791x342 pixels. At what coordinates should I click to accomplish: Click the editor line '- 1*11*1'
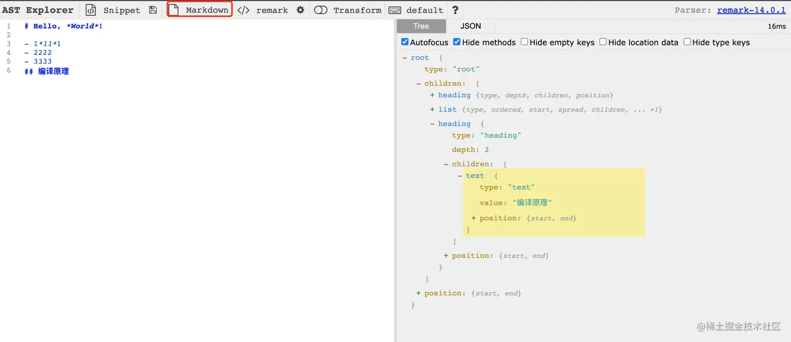(42, 43)
